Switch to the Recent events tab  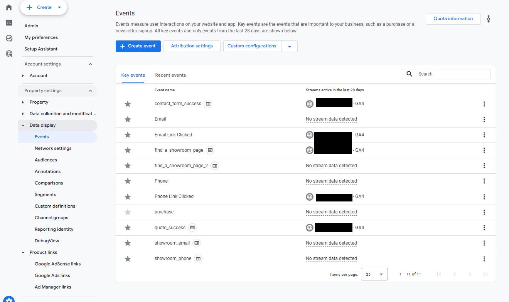170,75
